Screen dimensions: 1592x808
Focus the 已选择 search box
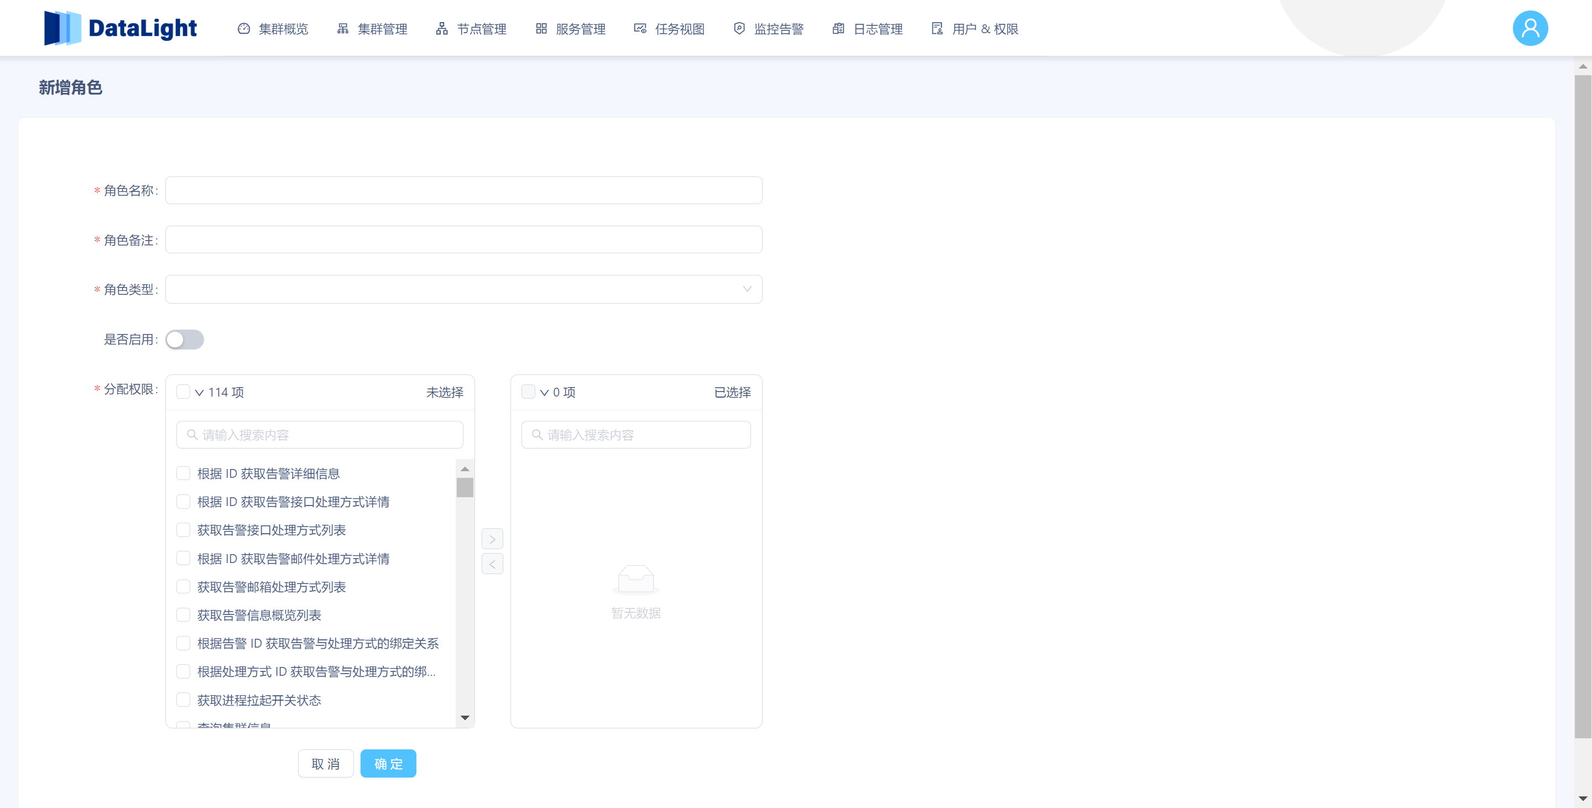pyautogui.click(x=636, y=435)
